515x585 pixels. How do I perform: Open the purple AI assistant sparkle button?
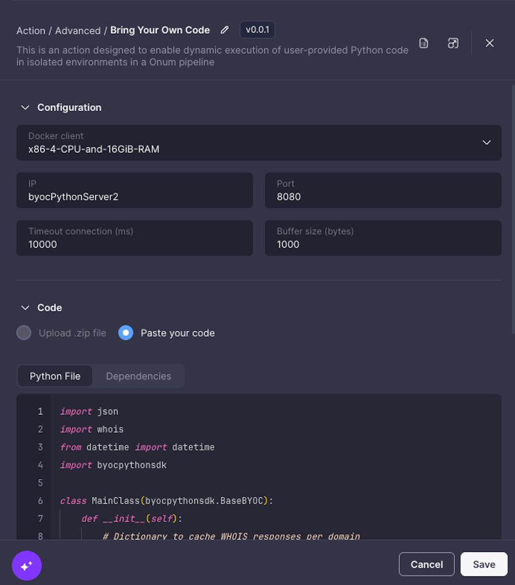(x=26, y=566)
